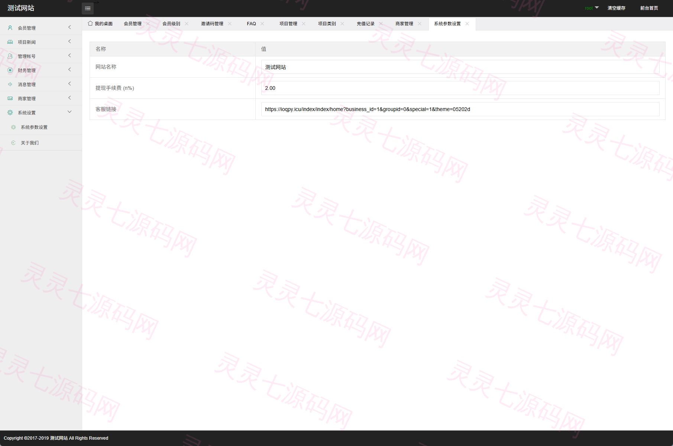Close the 充值记录 tab
Image resolution: width=673 pixels, height=446 pixels.
coord(381,24)
